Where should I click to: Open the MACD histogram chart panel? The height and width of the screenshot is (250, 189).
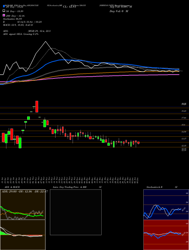click(x=23, y=235)
